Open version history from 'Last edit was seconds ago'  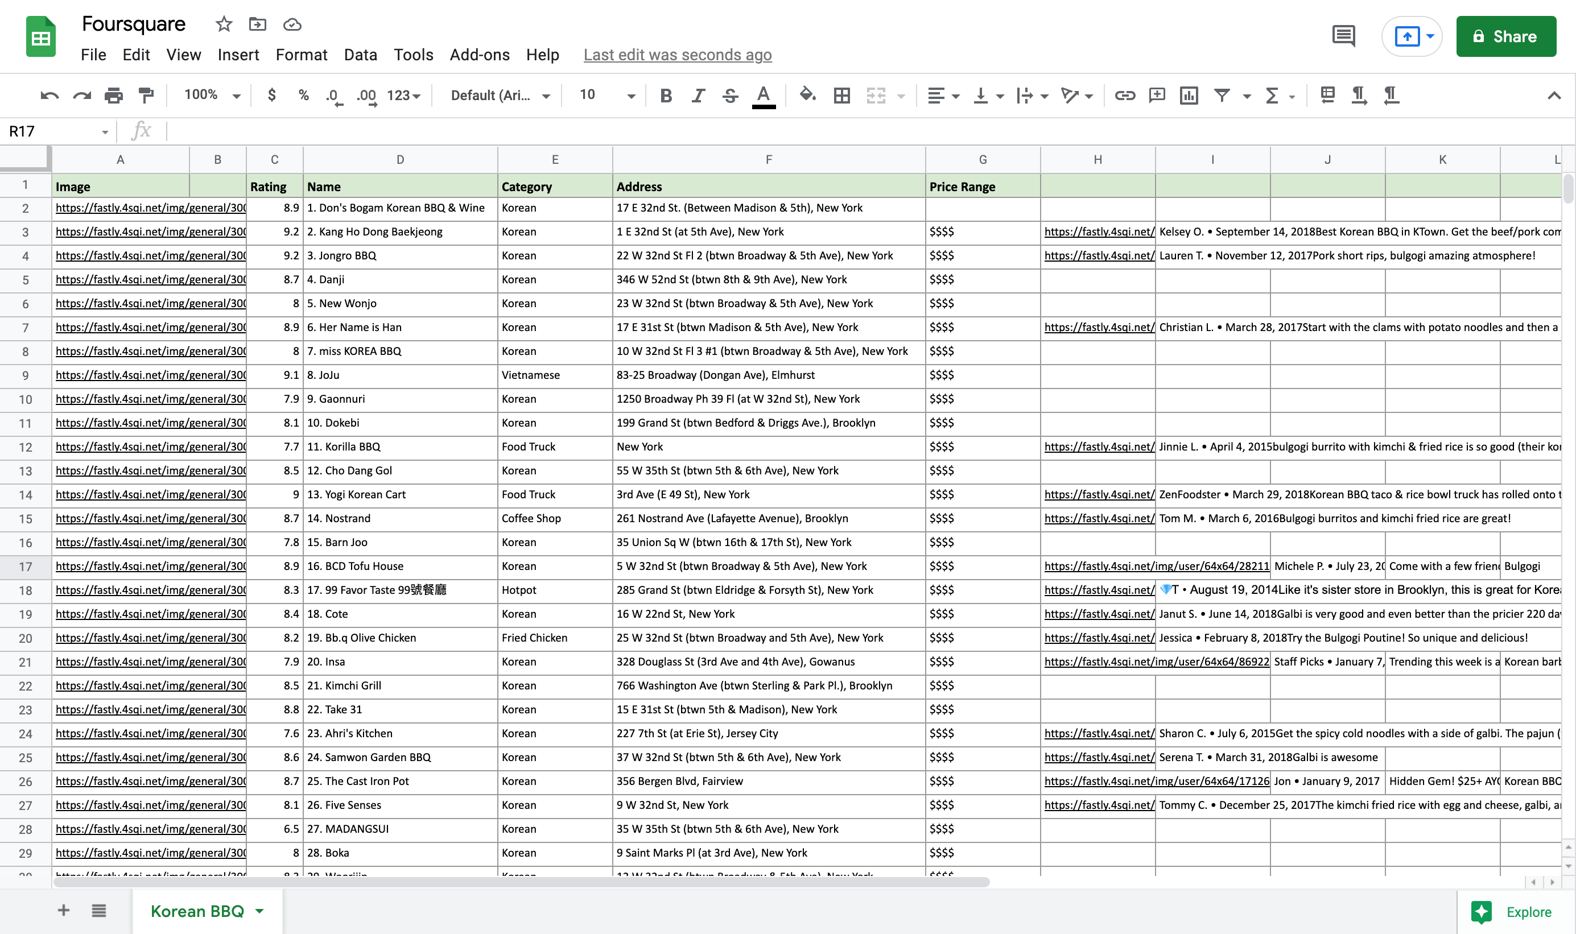coord(677,55)
